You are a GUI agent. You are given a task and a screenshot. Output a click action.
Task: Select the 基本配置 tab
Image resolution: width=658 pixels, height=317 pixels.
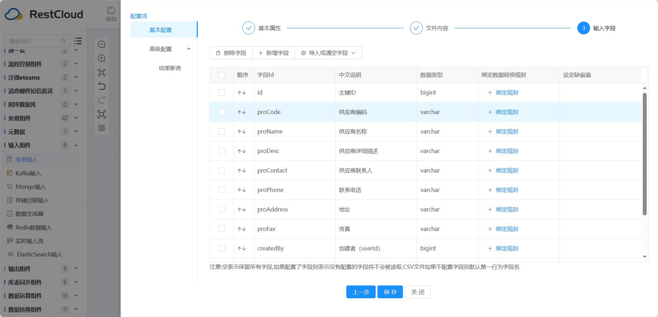[163, 30]
